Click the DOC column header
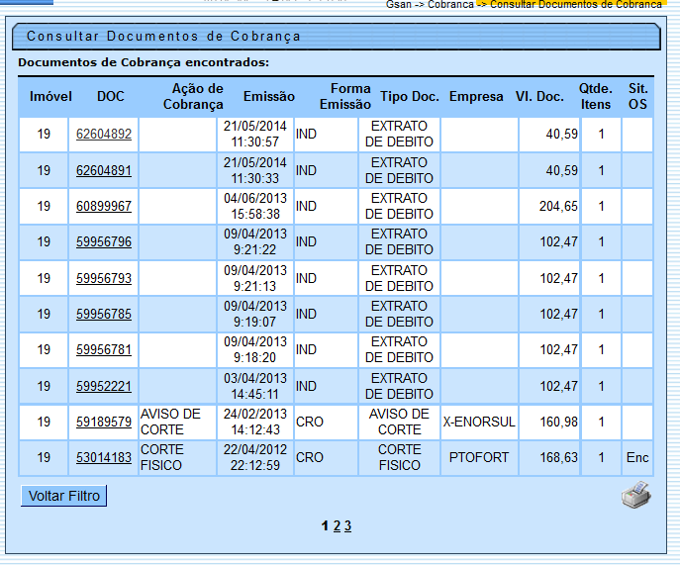The image size is (680, 565). [111, 96]
